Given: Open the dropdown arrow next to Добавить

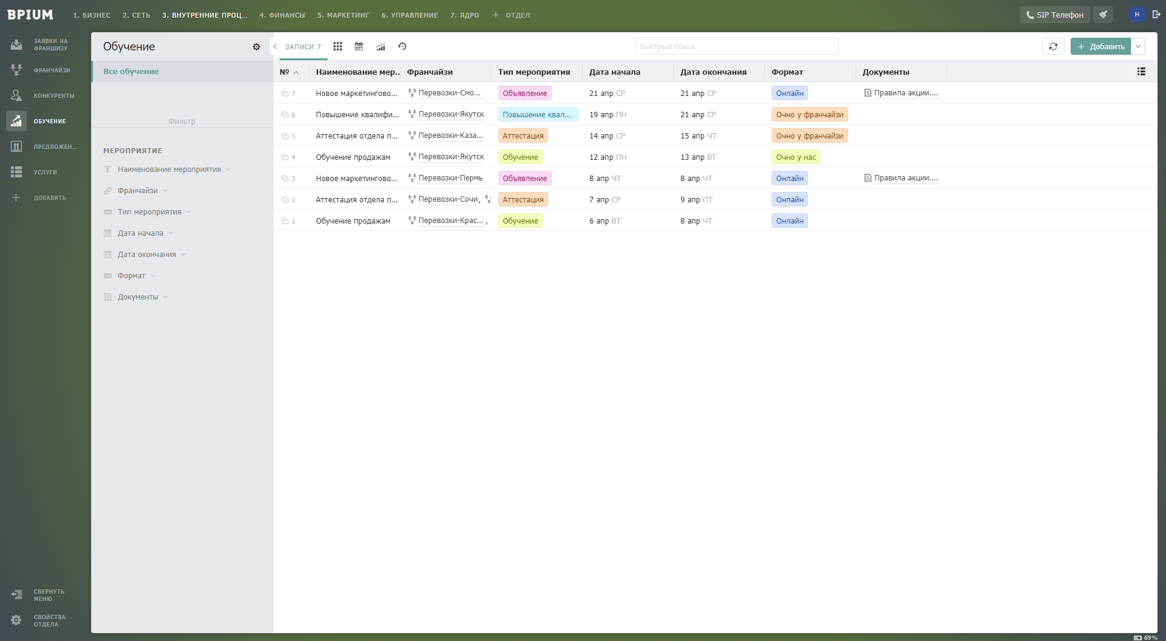Looking at the screenshot, I should [1138, 47].
